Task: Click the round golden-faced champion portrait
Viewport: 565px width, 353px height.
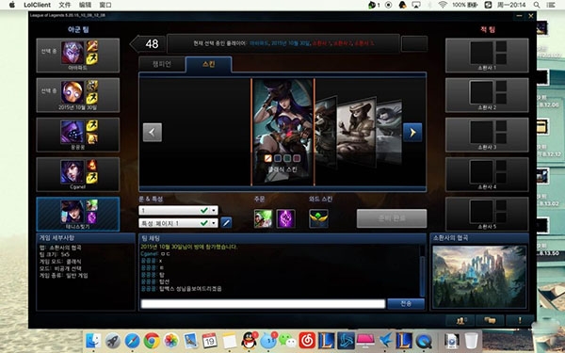Action: 73,92
